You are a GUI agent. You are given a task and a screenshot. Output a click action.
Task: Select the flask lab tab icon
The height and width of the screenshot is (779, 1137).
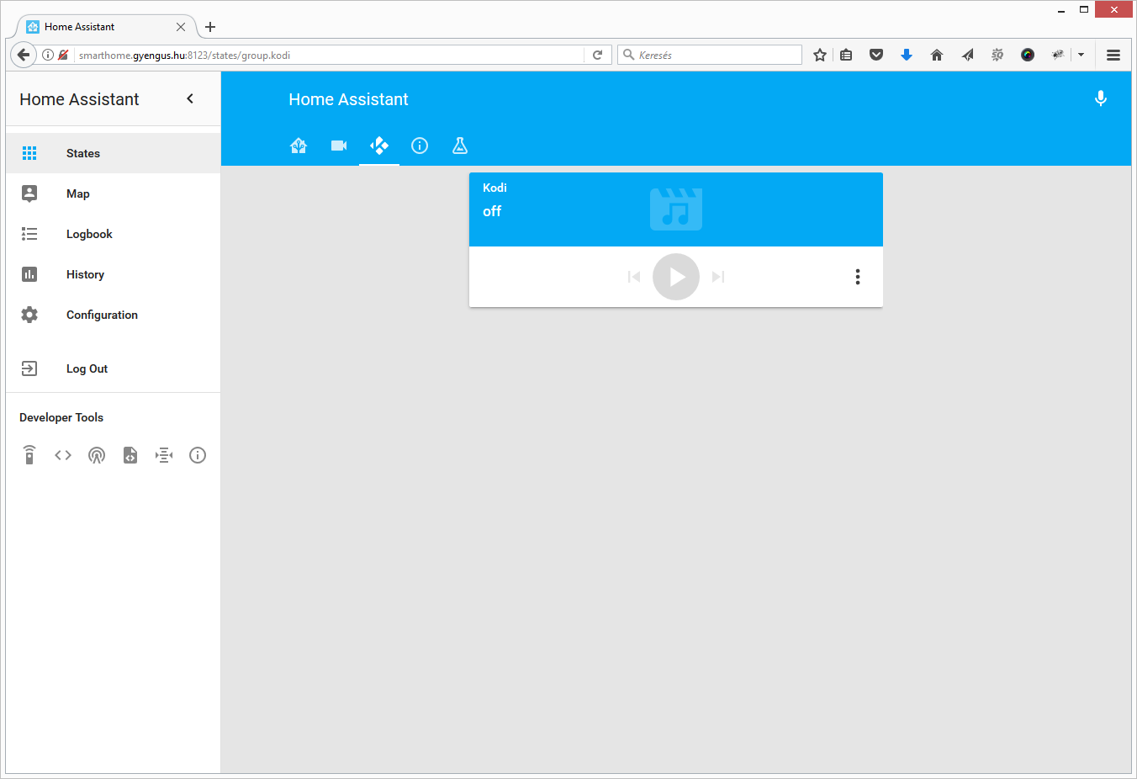(x=460, y=146)
